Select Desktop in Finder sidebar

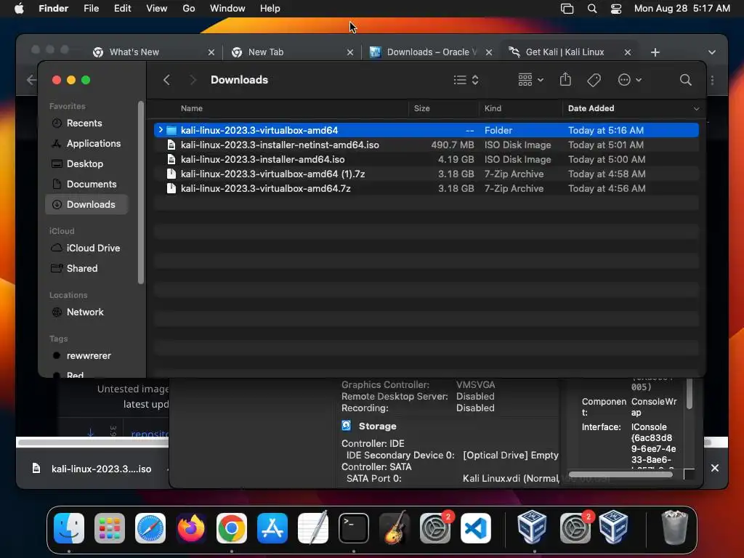[86, 163]
